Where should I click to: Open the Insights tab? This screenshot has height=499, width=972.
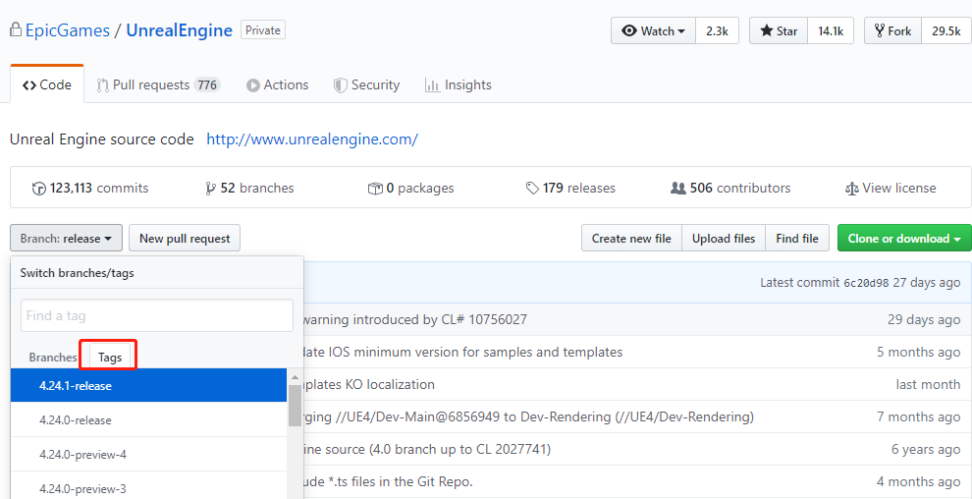point(459,84)
